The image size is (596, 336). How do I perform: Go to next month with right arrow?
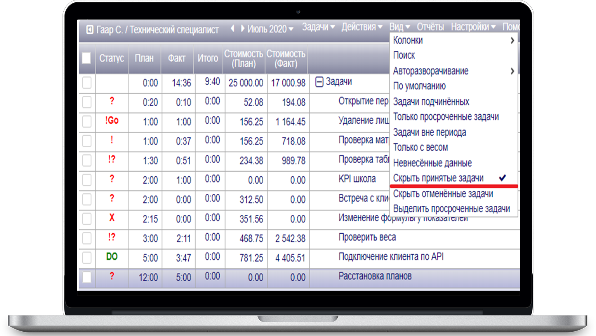[x=242, y=28]
